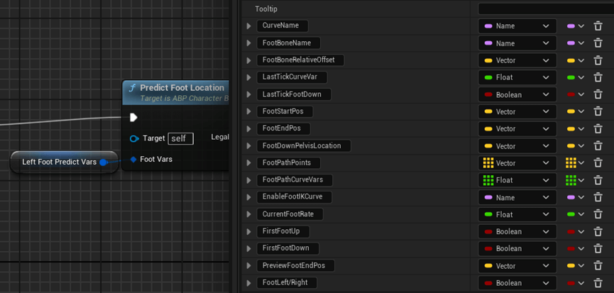Click the FootPathCurveVars array container type icon
614x293 pixels.
coord(571,180)
